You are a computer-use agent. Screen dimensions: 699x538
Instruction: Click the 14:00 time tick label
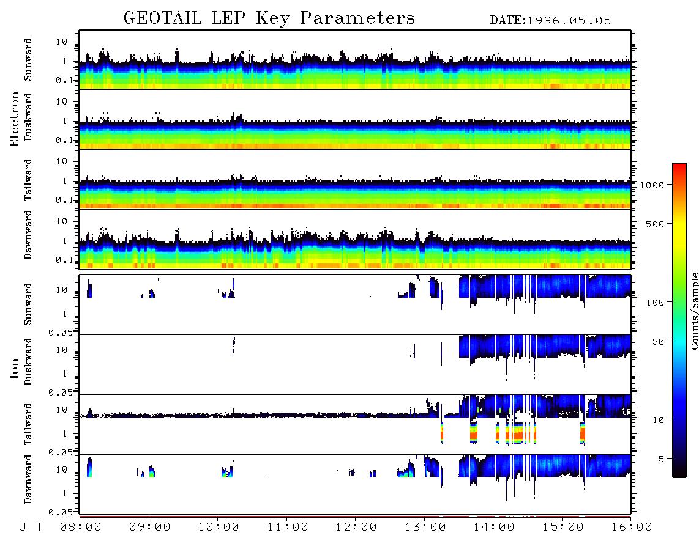click(x=494, y=528)
